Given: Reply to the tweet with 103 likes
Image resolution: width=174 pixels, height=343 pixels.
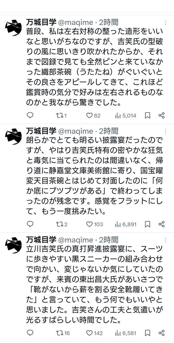Looking at the screenshot, I should (x=30, y=224).
